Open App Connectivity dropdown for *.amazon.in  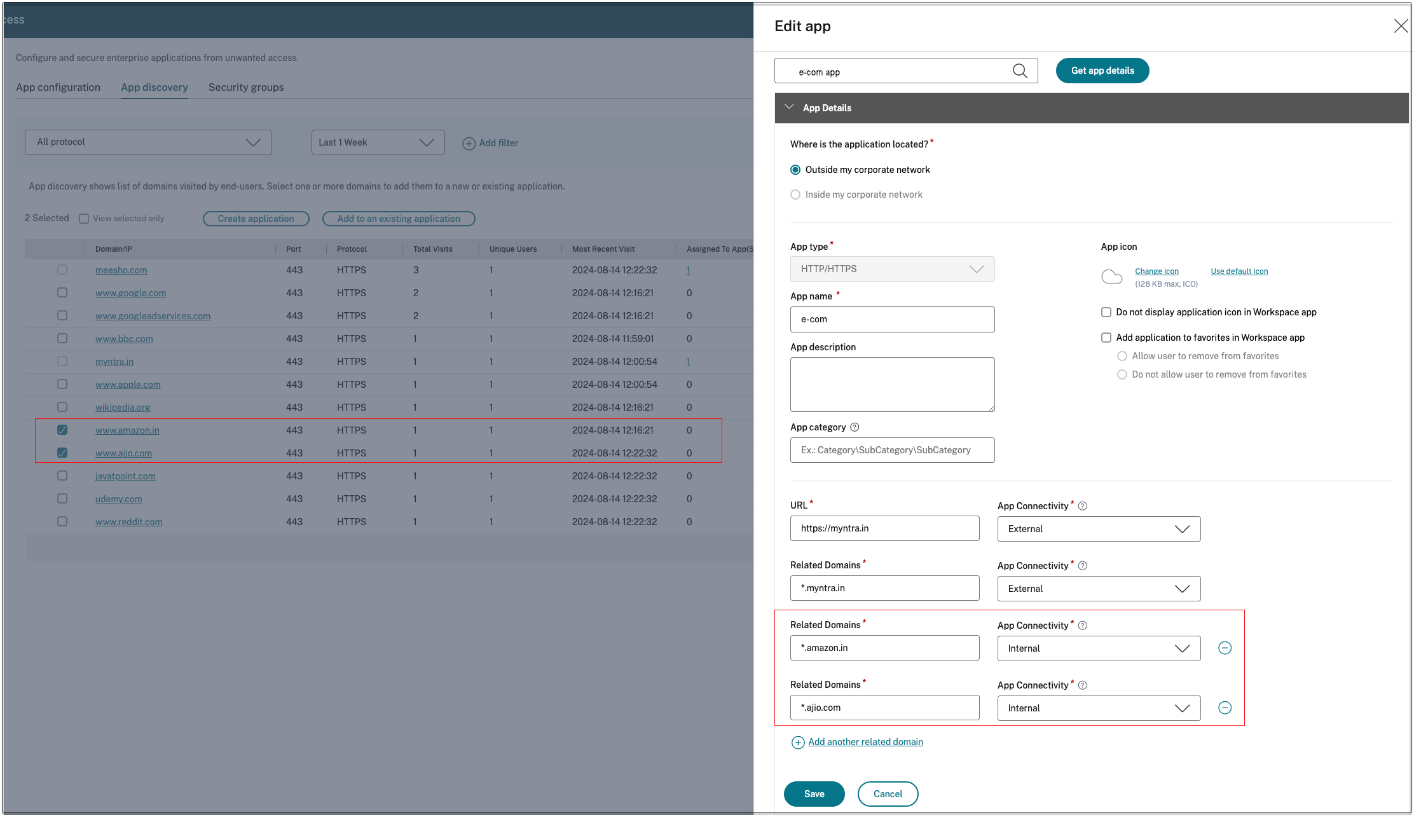click(1099, 648)
